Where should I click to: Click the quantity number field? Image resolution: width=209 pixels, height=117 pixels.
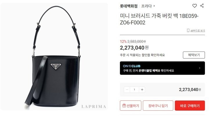click(134, 90)
